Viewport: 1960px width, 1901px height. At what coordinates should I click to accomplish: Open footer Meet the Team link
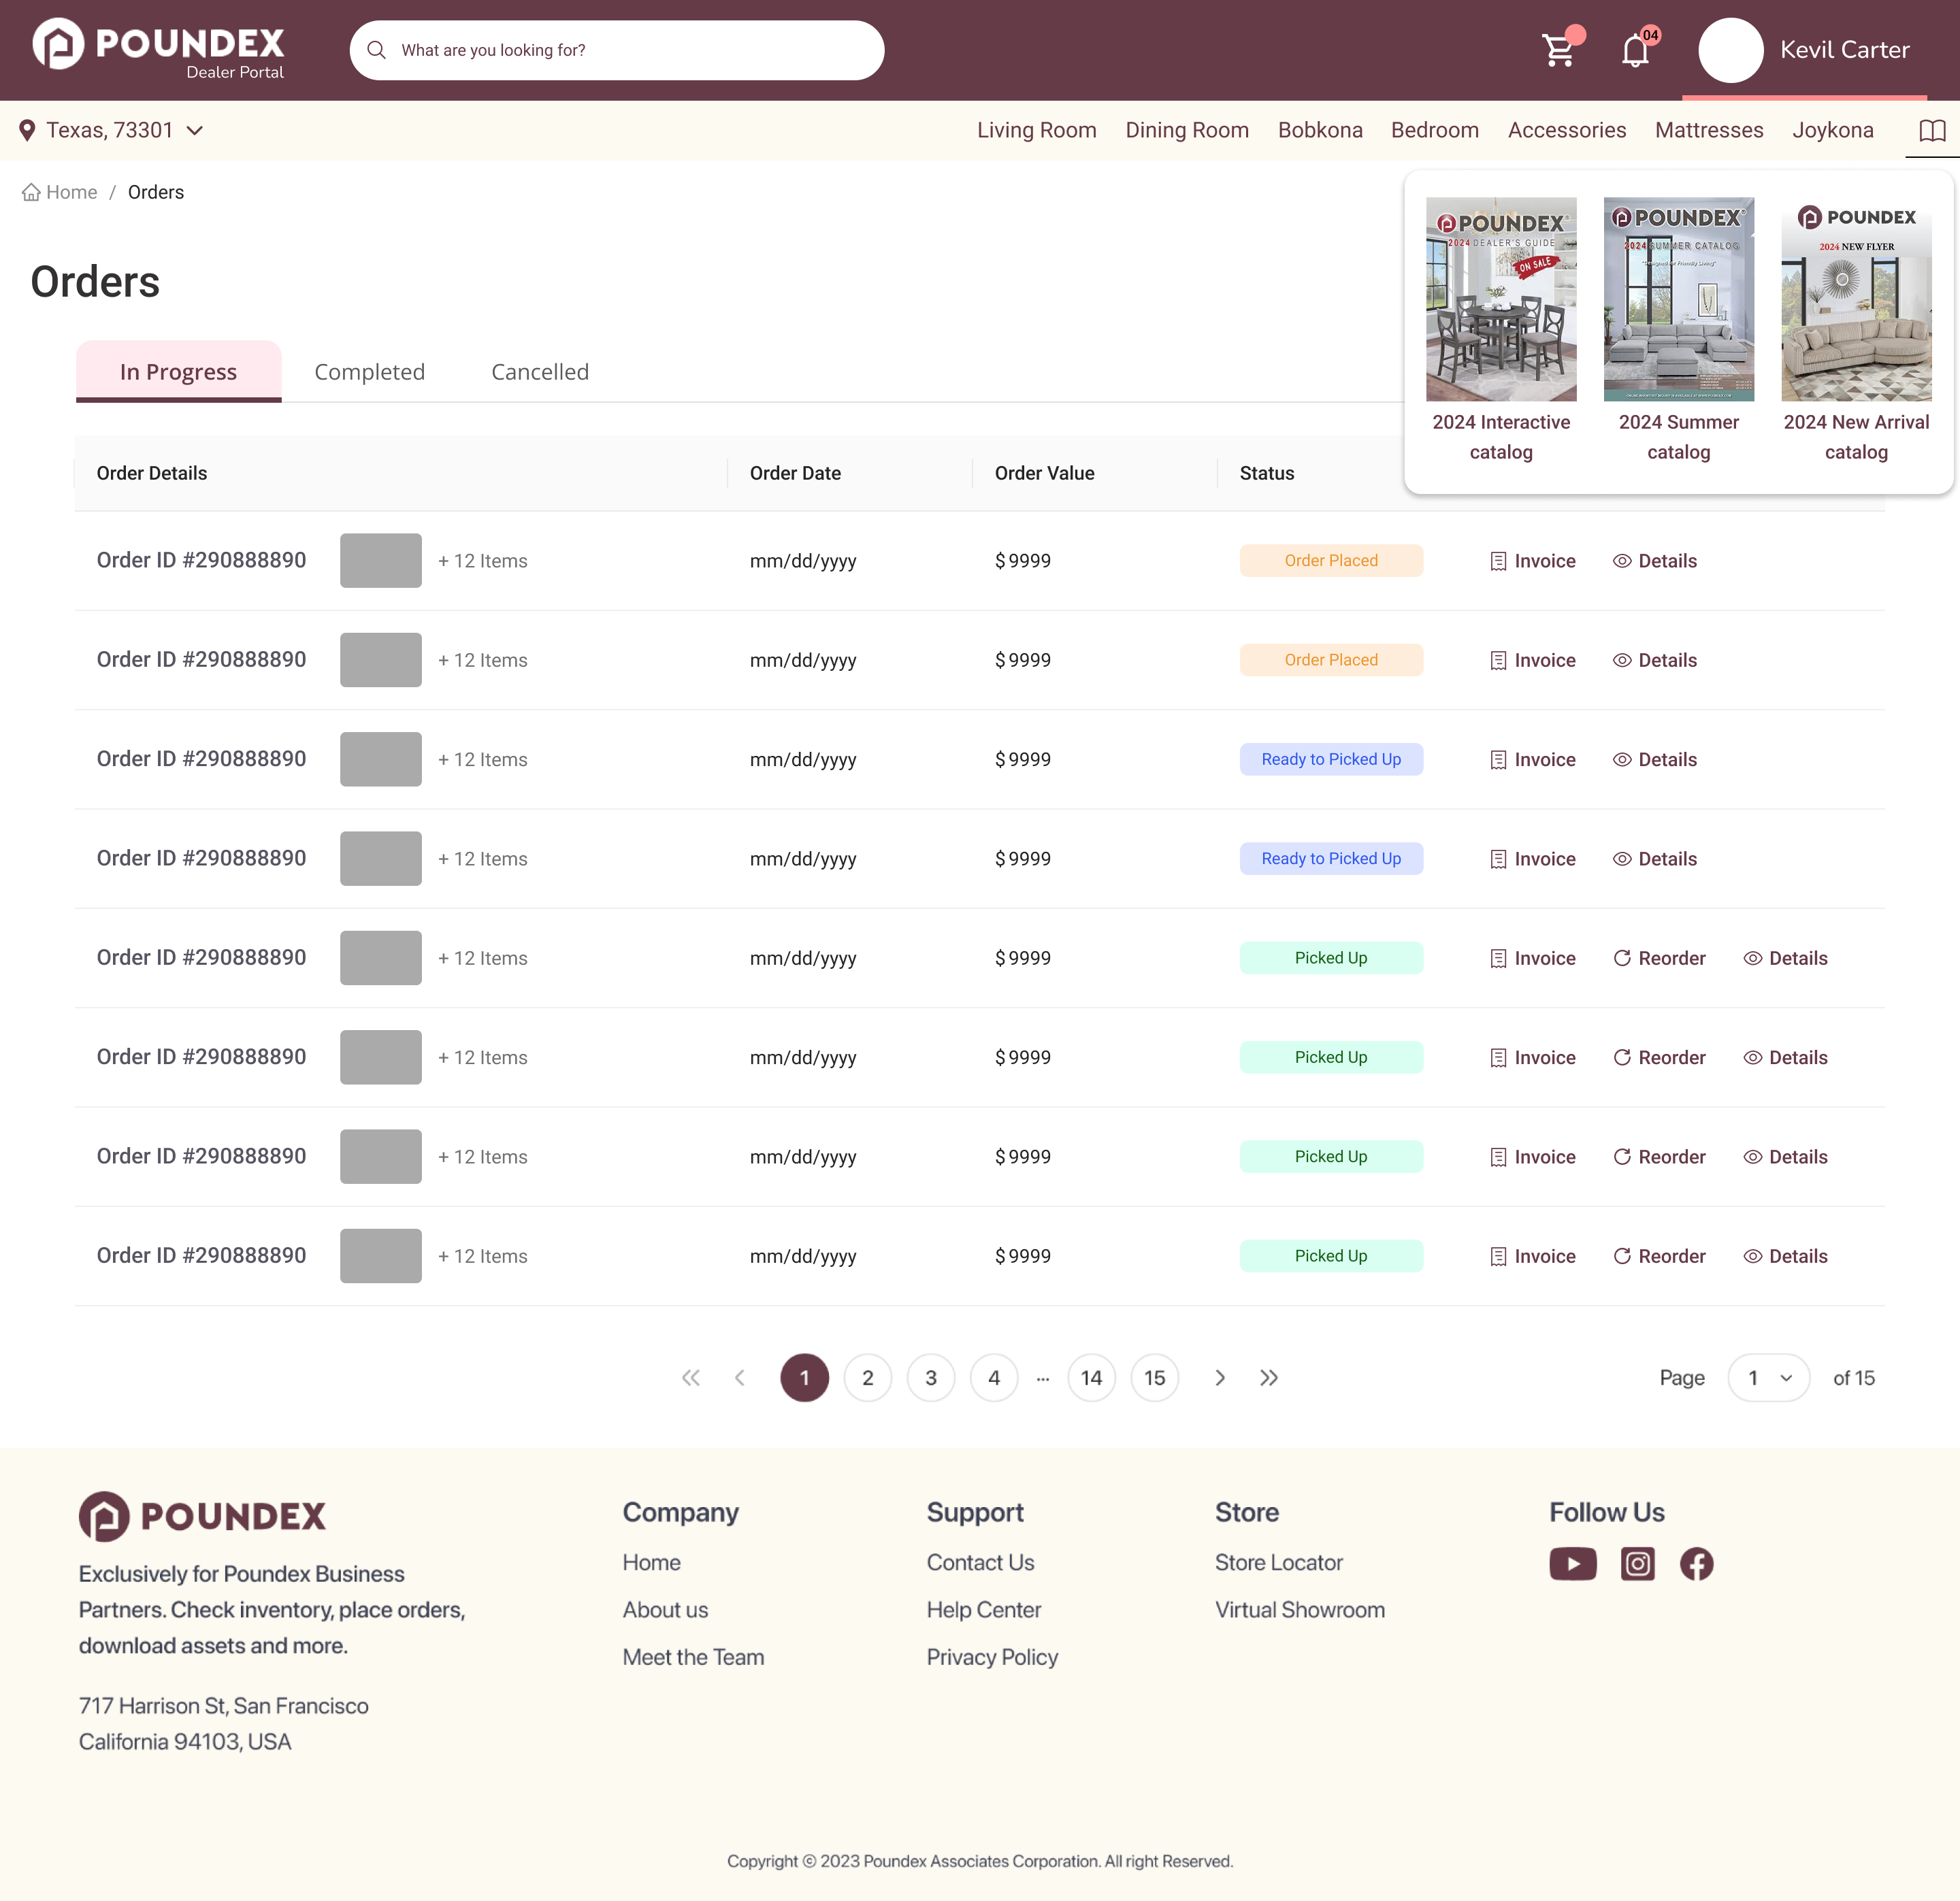693,1657
